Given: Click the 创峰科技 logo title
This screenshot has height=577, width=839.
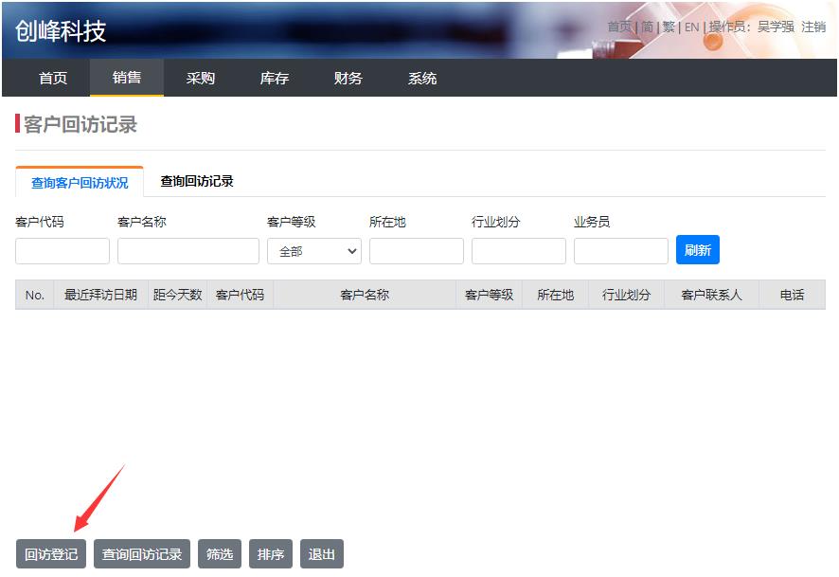Looking at the screenshot, I should [x=61, y=31].
